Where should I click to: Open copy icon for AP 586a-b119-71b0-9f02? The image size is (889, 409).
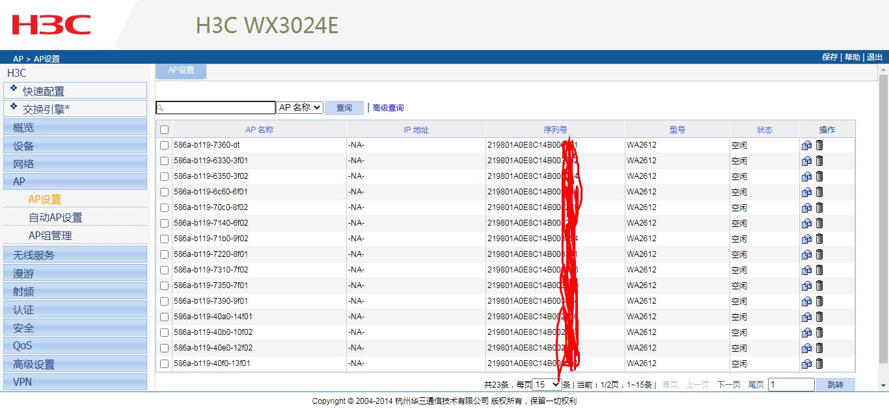[806, 239]
